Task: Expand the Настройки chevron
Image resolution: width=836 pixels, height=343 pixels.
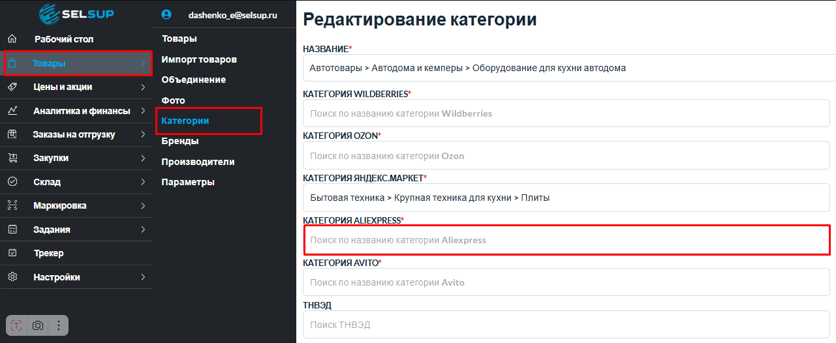Action: coord(143,277)
